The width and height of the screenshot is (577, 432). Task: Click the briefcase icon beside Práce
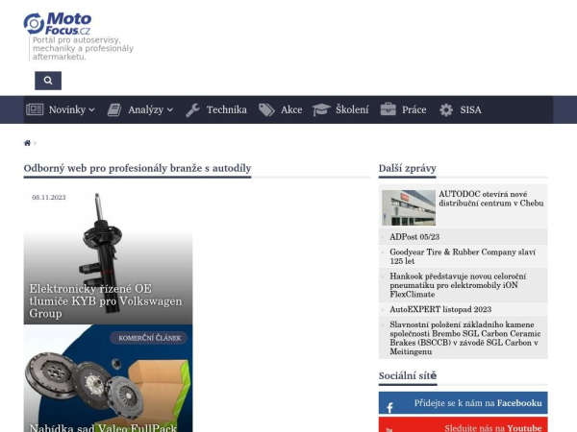pos(388,109)
